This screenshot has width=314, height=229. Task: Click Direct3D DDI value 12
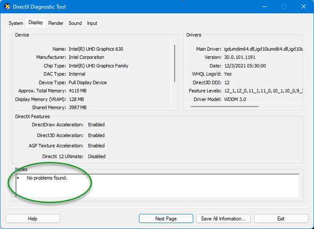click(x=227, y=82)
